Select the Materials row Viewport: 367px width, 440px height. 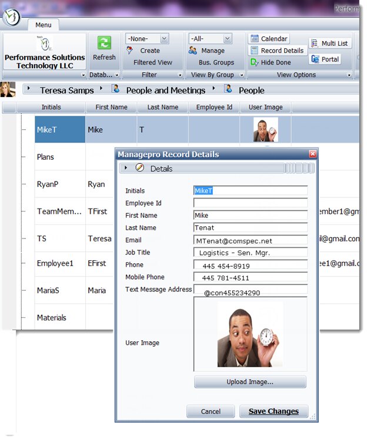click(x=60, y=318)
